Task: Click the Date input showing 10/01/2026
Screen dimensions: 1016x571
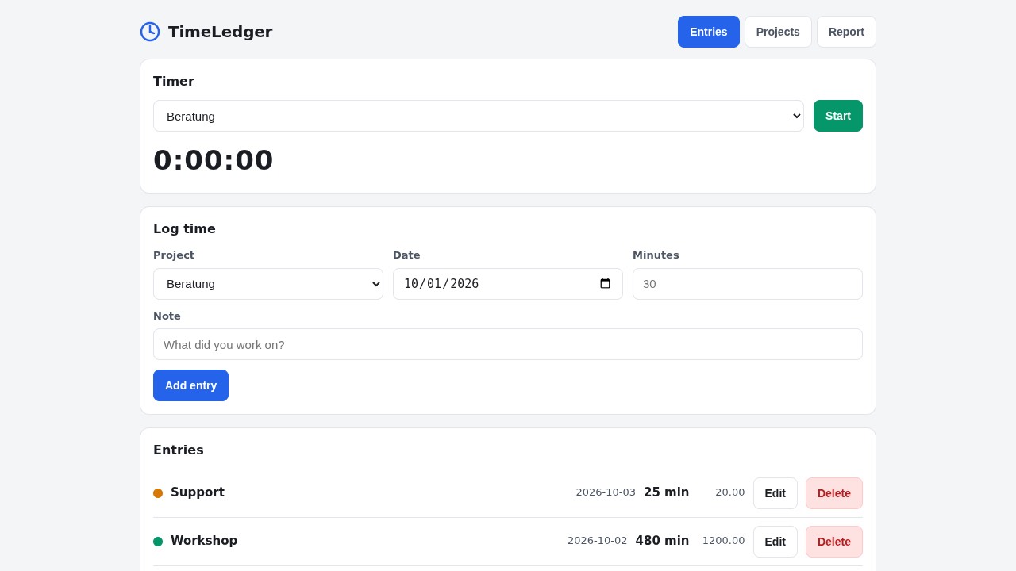Action: 508,284
